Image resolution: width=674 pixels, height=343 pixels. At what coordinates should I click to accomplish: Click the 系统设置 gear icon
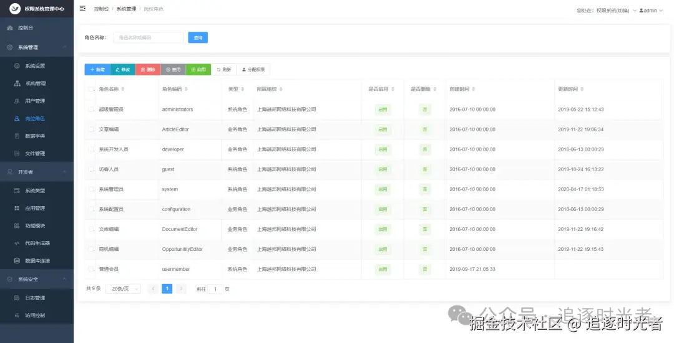coord(17,66)
